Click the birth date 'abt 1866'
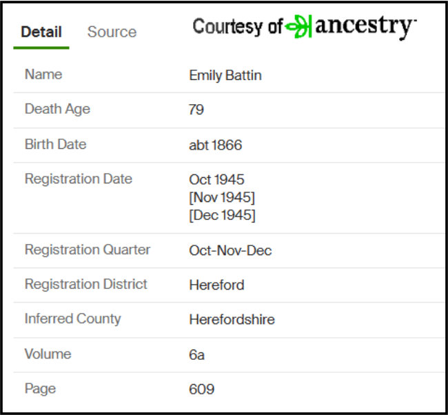448x415 pixels. (x=216, y=145)
